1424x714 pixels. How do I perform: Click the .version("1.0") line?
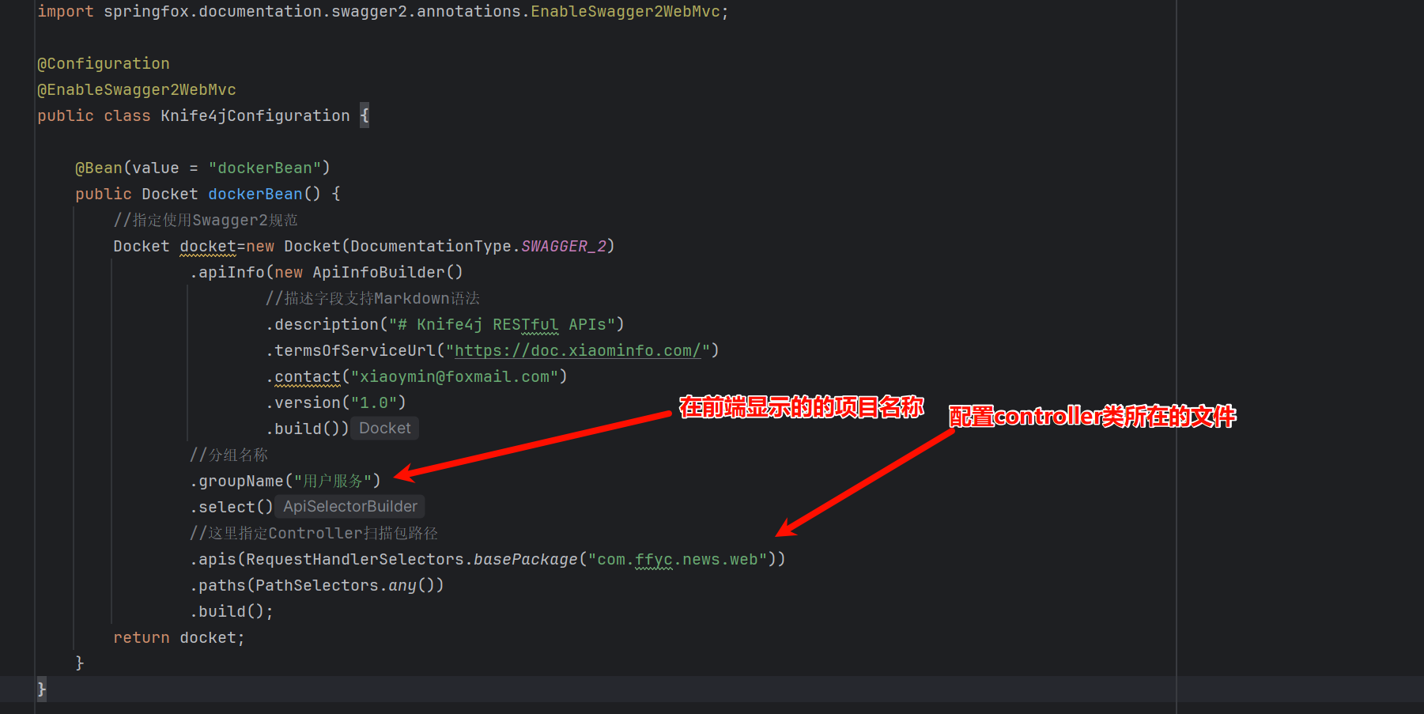(x=336, y=402)
